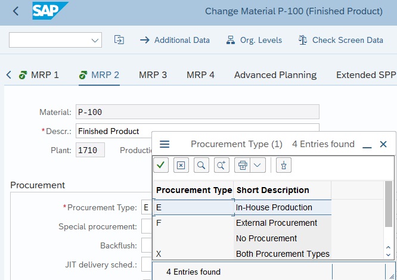397x280 pixels.
Task: Click the cancel X icon in popup toolbar
Action: pyautogui.click(x=182, y=165)
